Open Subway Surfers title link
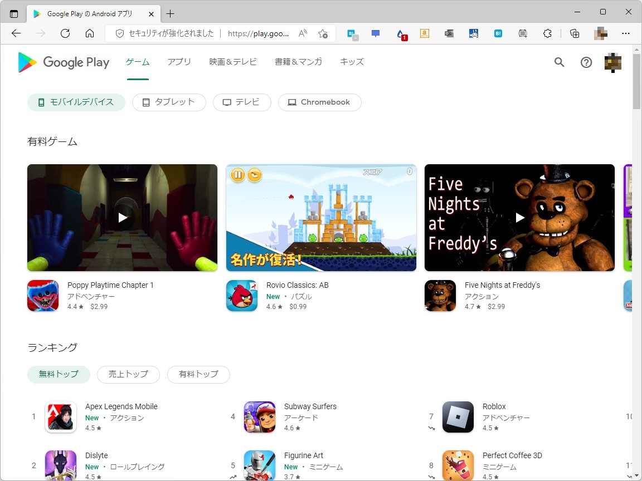Screen dimensions: 642x481 tap(310, 406)
